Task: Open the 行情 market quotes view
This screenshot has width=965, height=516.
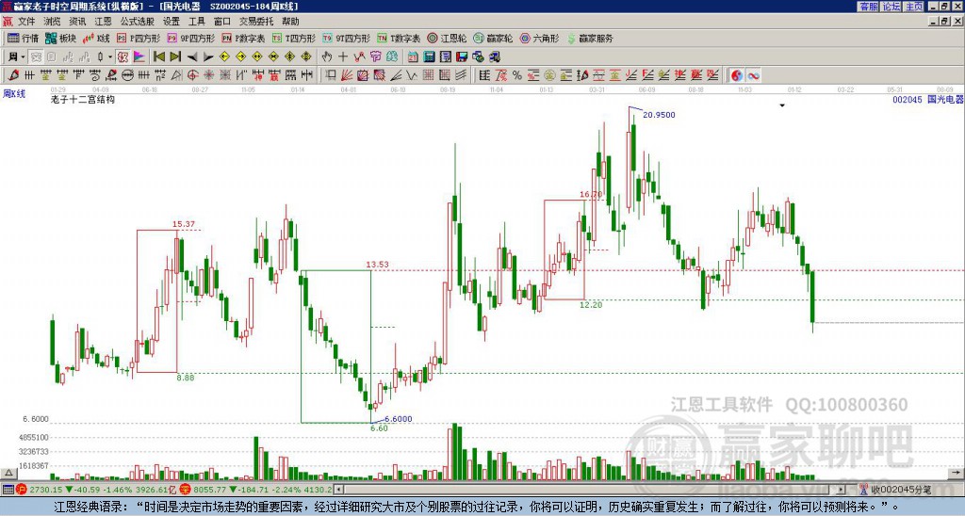Action: [23, 38]
